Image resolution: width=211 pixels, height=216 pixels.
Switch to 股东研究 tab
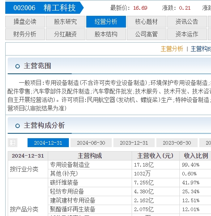[66, 21]
